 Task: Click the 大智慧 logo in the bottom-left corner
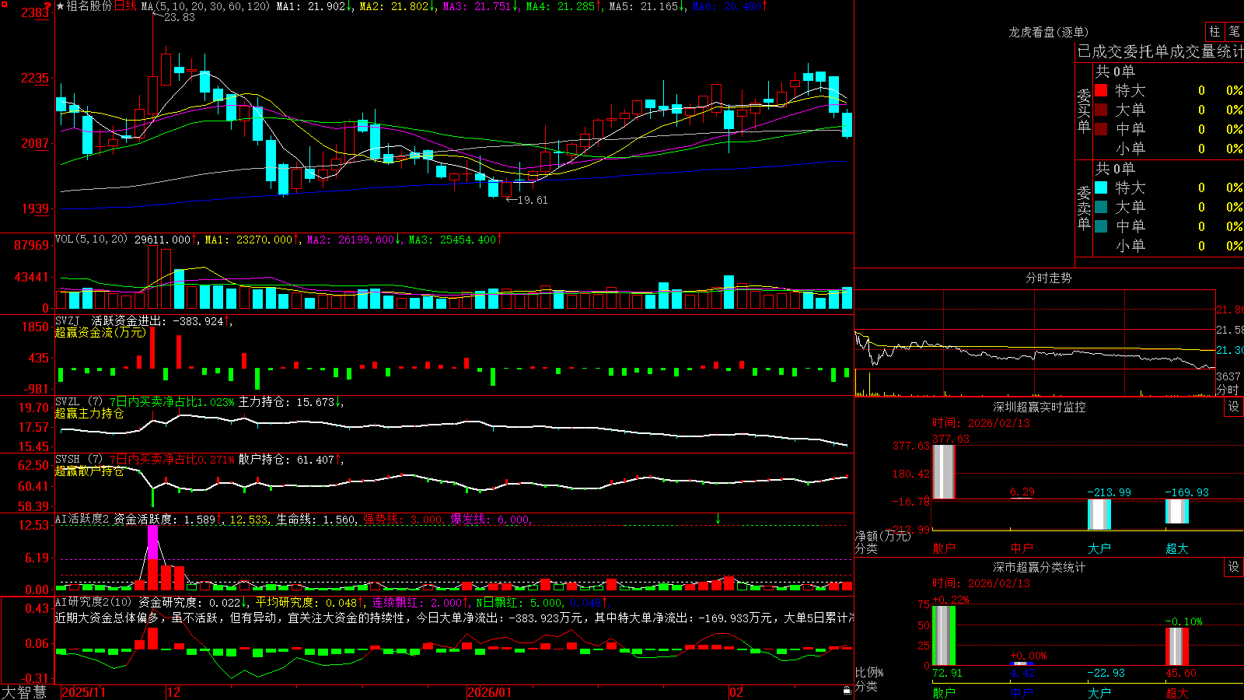point(24,692)
